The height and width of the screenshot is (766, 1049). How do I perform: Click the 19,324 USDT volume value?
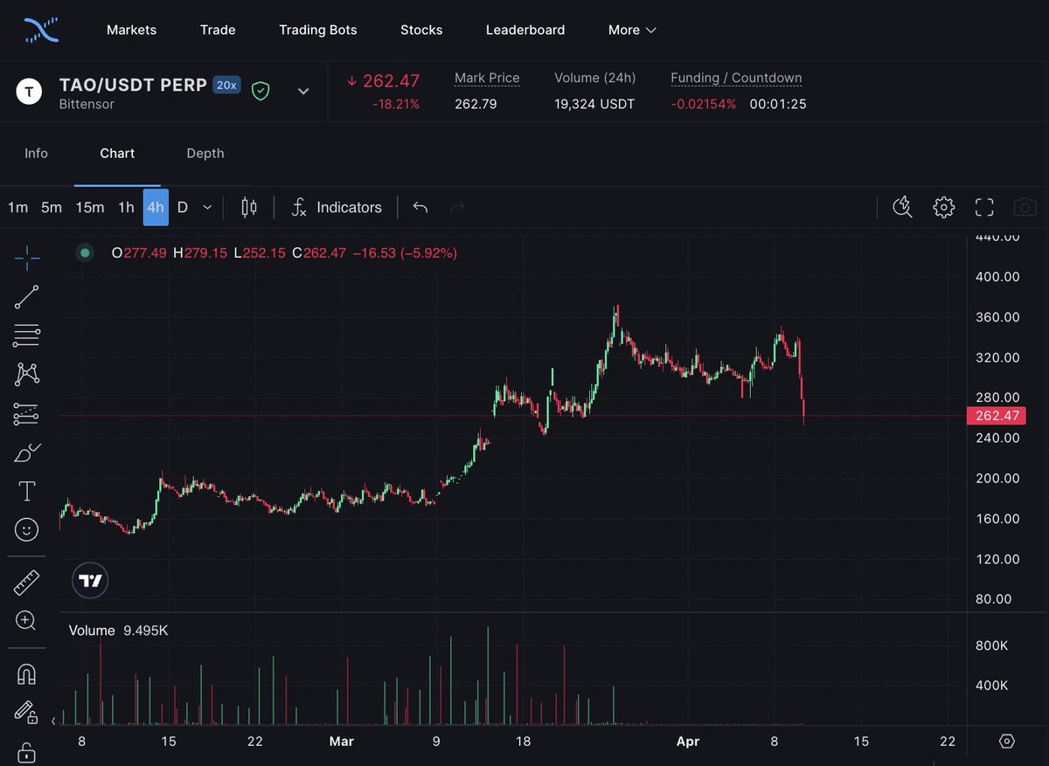pos(594,104)
